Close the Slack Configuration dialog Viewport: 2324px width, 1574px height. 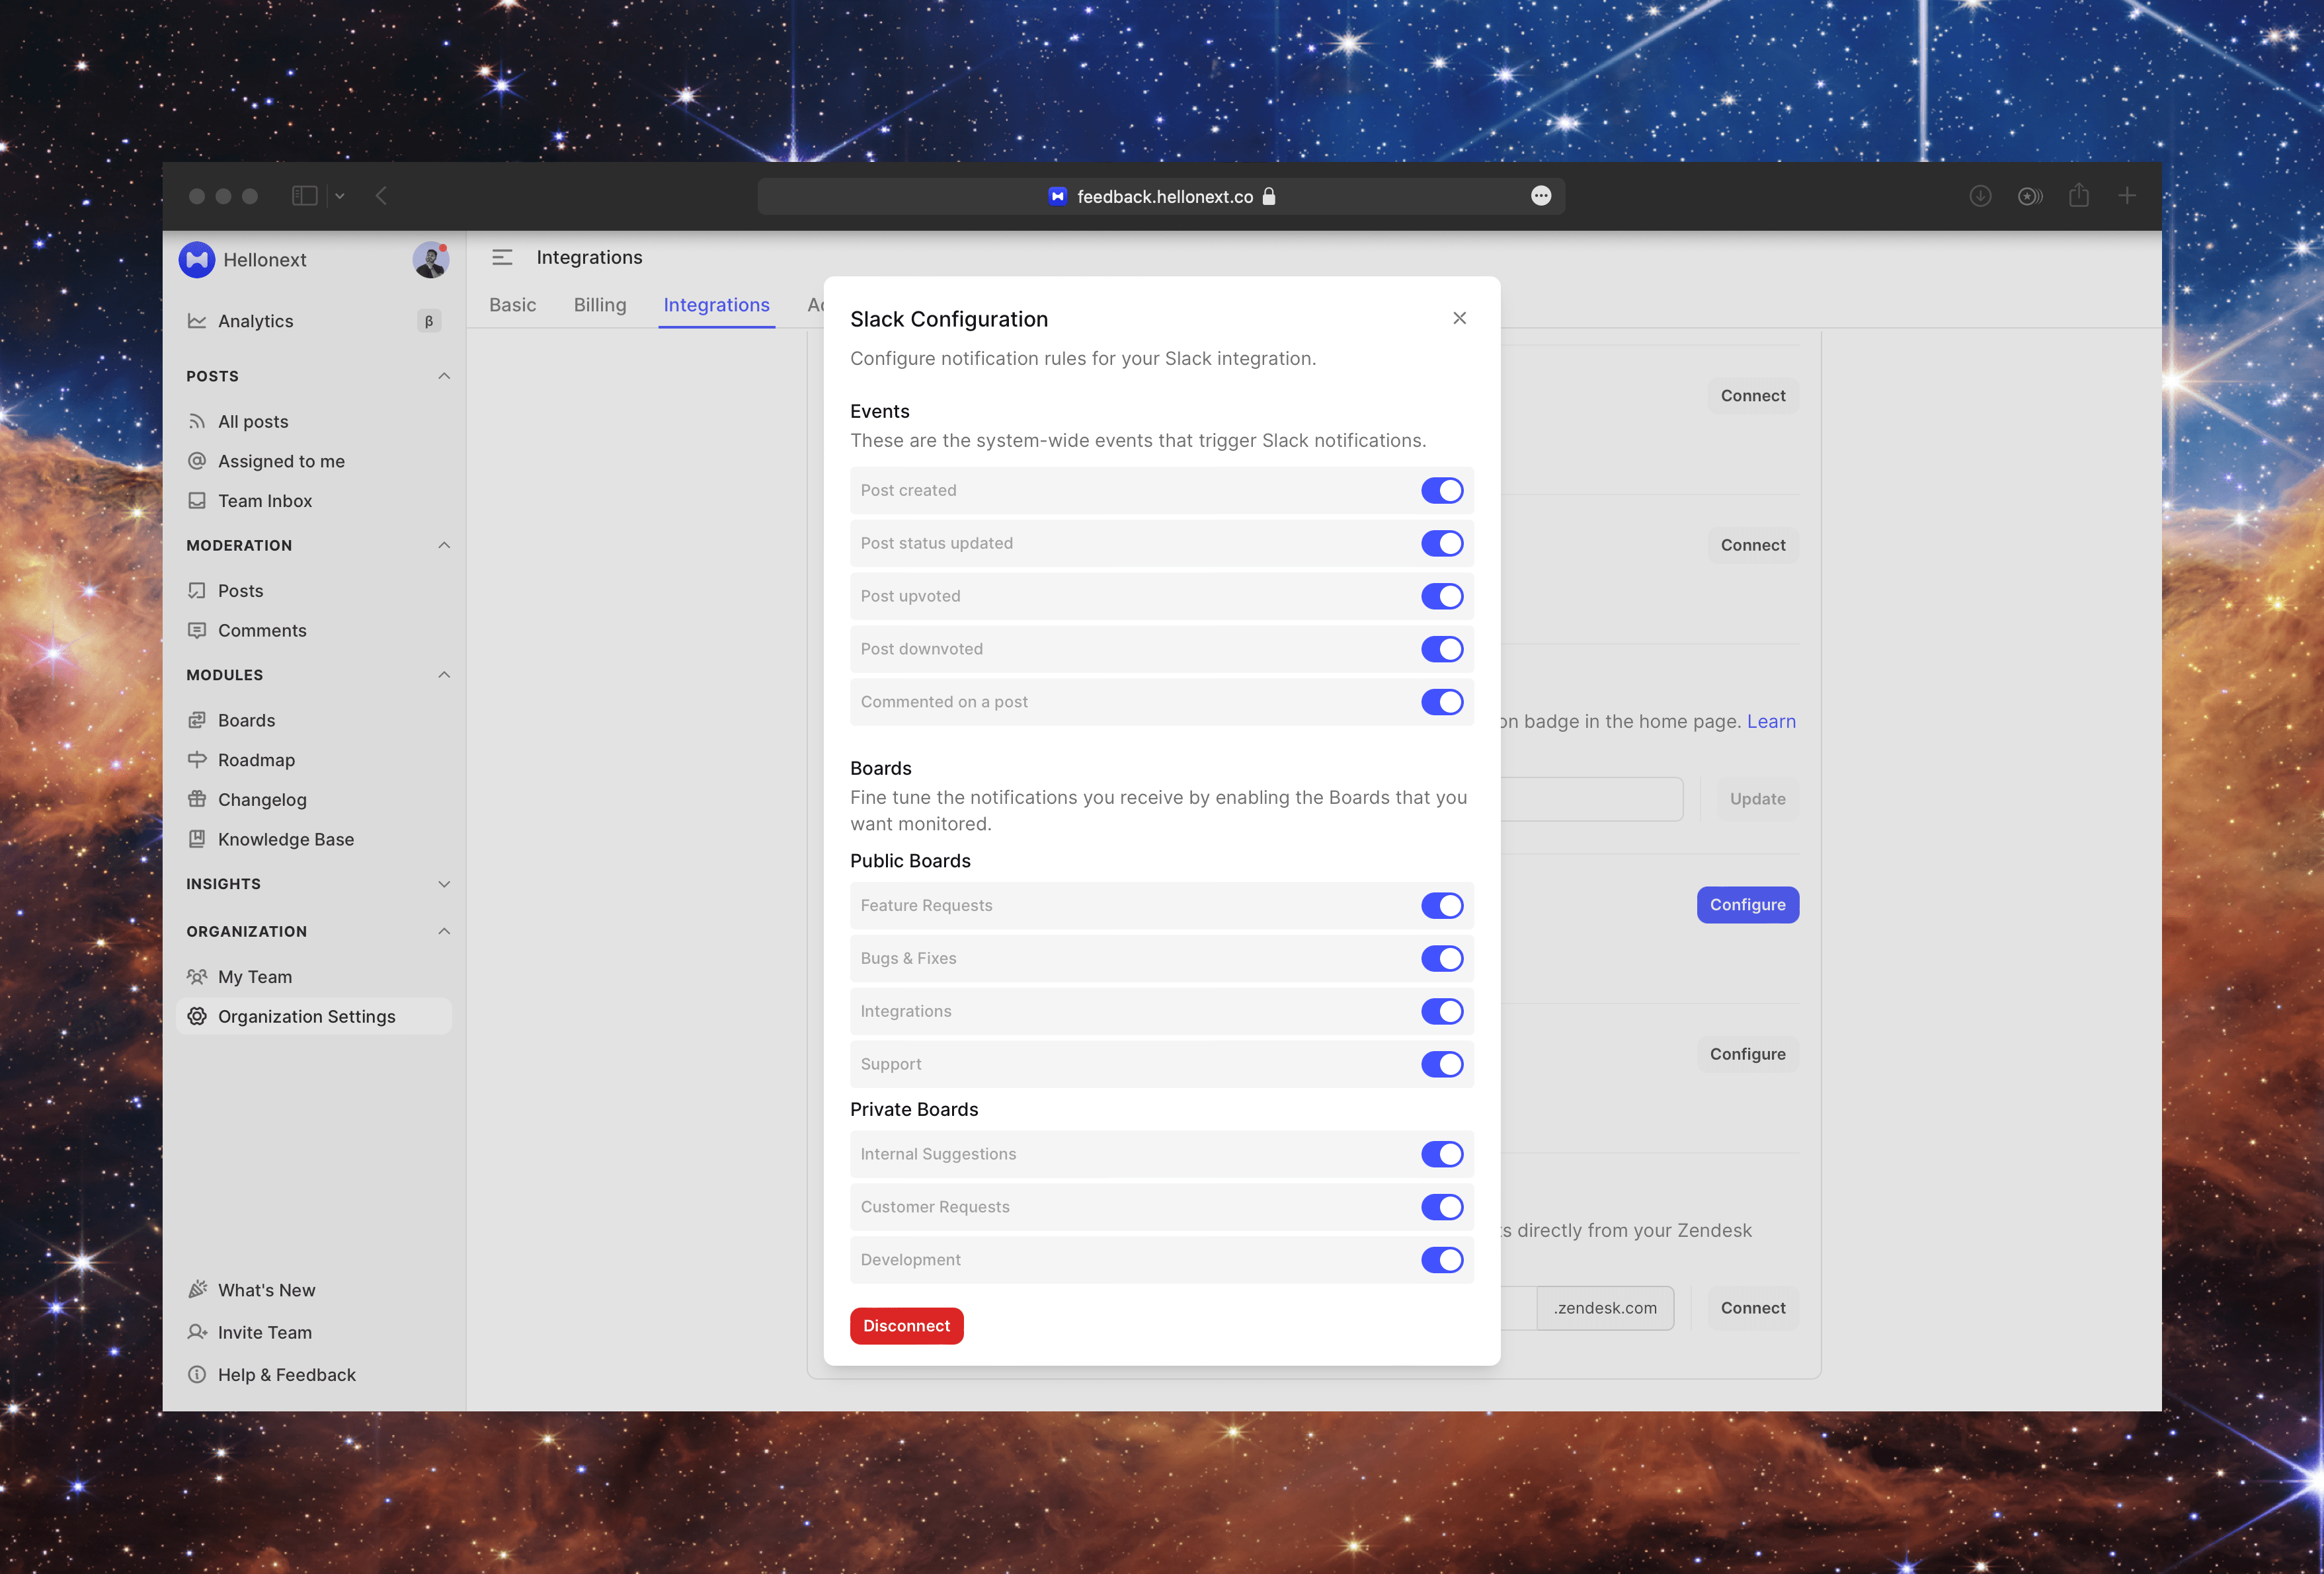tap(1459, 318)
